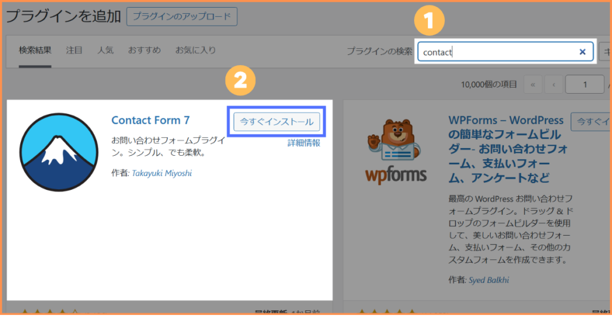Viewport: 612px width, 318px height.
Task: Visit author Syed Balkhi link
Action: [489, 280]
